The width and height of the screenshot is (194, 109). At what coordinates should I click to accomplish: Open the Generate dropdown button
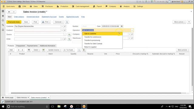(59, 22)
